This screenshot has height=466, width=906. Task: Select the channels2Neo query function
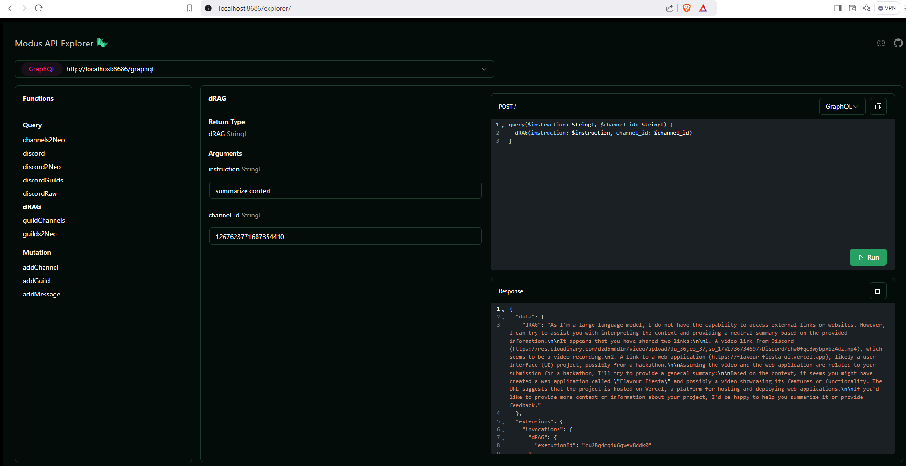[44, 140]
